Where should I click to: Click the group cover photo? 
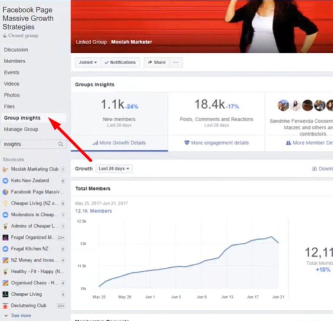point(202,26)
